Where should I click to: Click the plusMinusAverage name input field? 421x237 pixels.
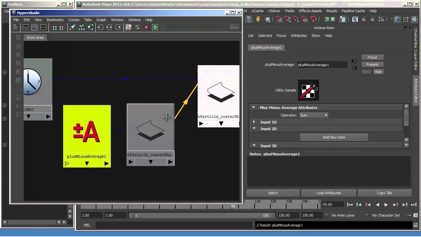click(x=322, y=65)
